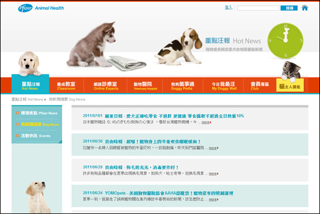Screen dimensions: 320x214
Task: Open the 2011/06/29 news headline
Action: pyautogui.click(x=142, y=167)
